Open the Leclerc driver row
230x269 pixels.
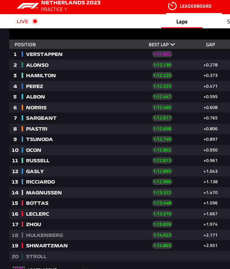120,214
